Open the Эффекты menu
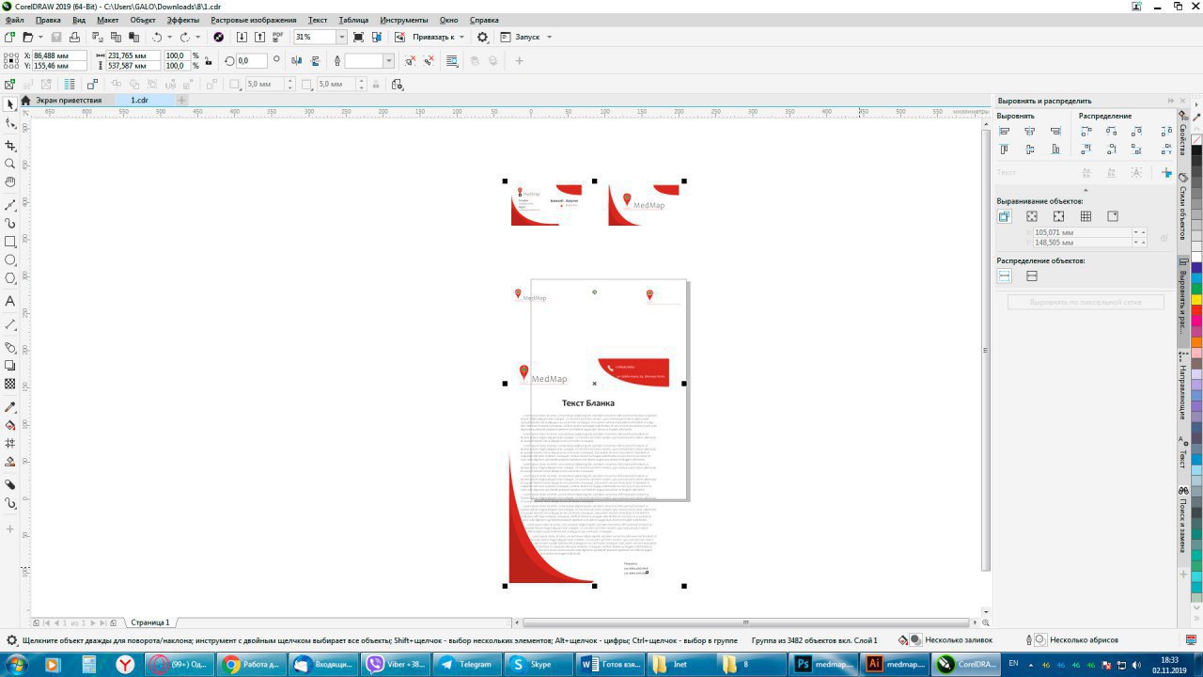This screenshot has height=677, width=1203. [182, 20]
